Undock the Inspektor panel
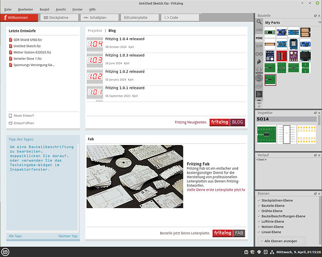This screenshot has height=257, width=322. click(x=315, y=113)
